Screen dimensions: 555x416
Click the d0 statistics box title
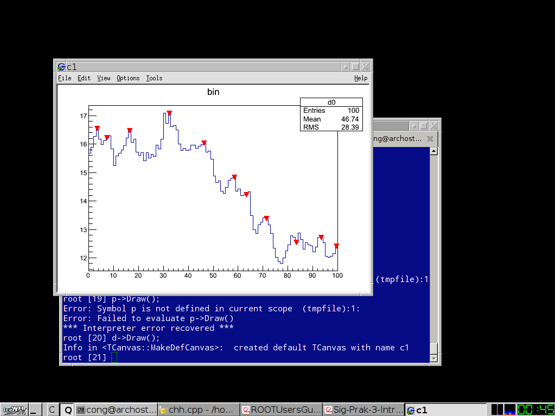point(331,102)
